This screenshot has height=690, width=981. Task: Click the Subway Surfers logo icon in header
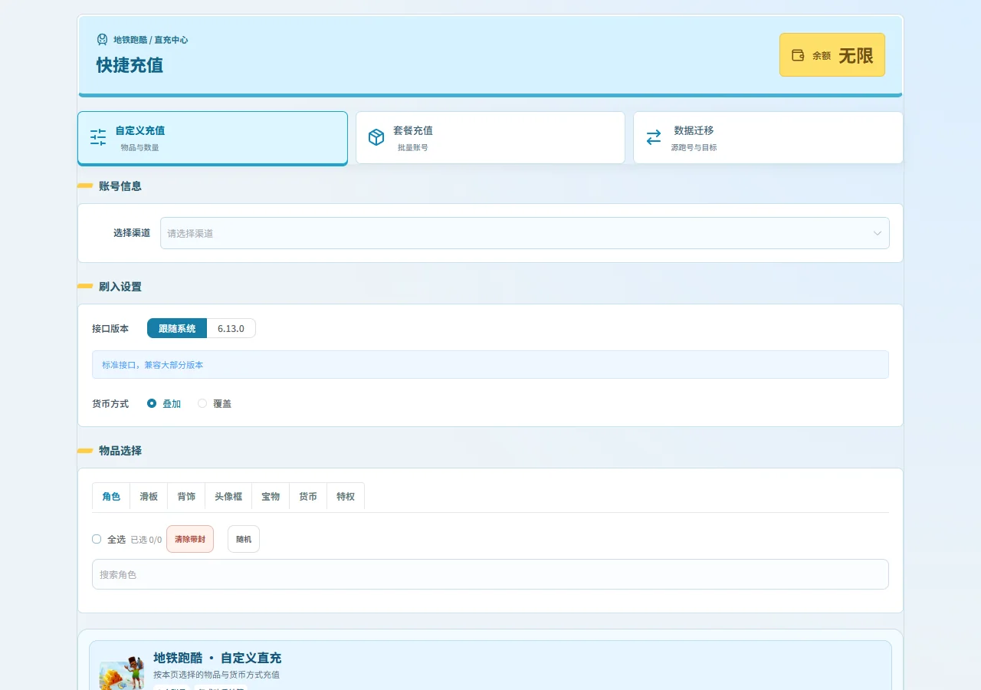click(102, 39)
